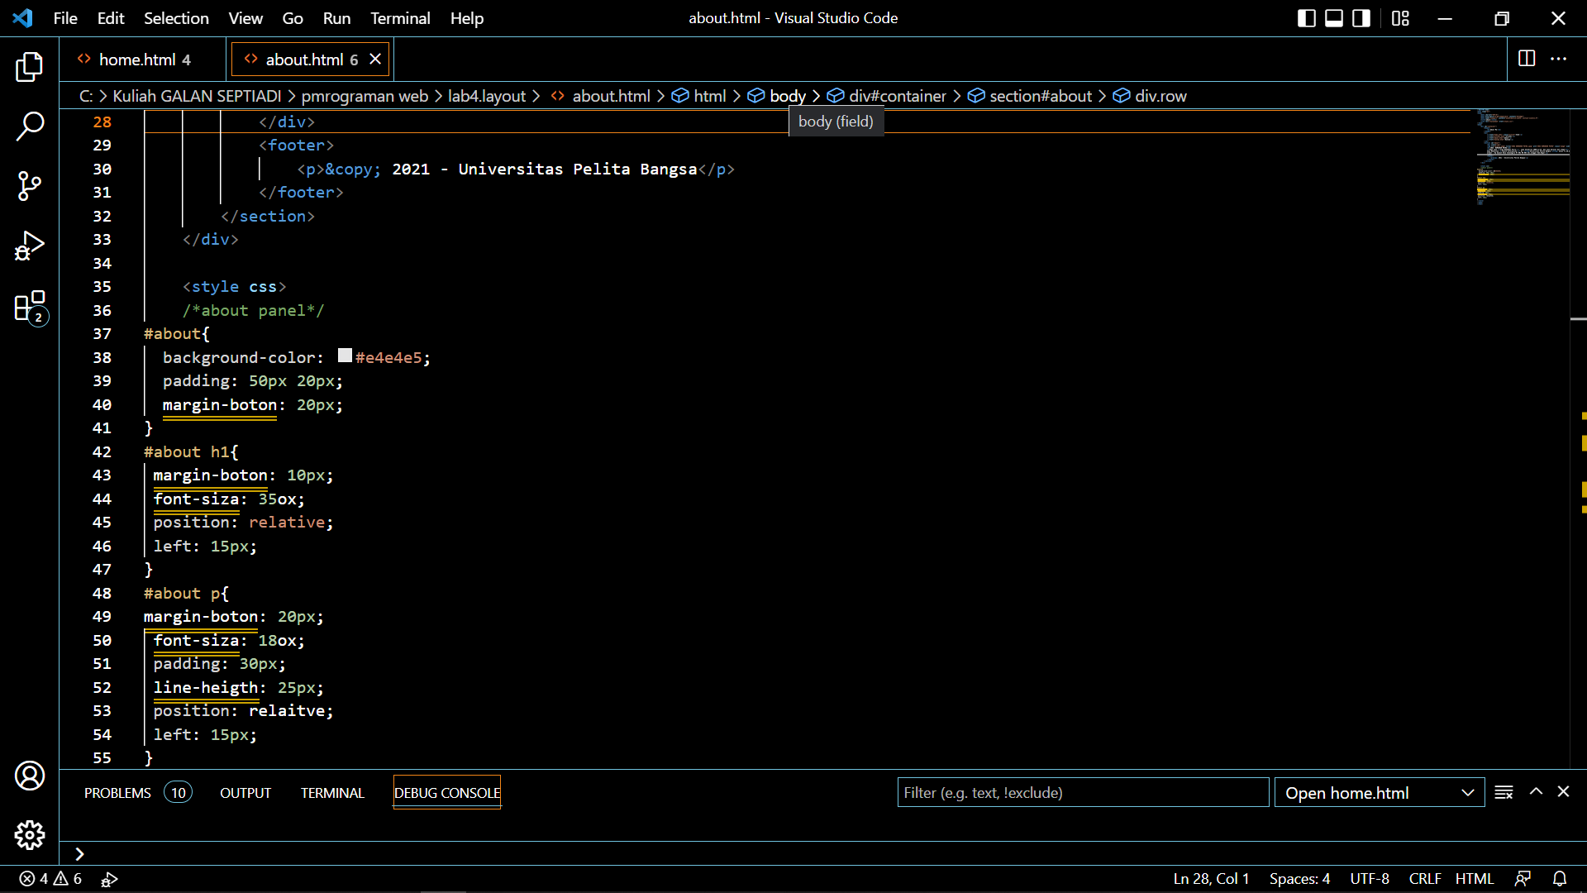Viewport: 1587px width, 893px height.
Task: Open the Manage gear menu
Action: tap(30, 835)
